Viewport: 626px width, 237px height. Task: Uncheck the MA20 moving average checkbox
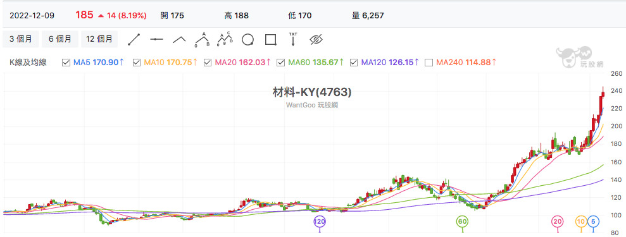(x=208, y=63)
